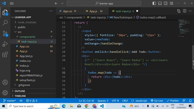The height and width of the screenshot is (109, 194).
Task: Split the editor to the right
Action: (x=185, y=11)
